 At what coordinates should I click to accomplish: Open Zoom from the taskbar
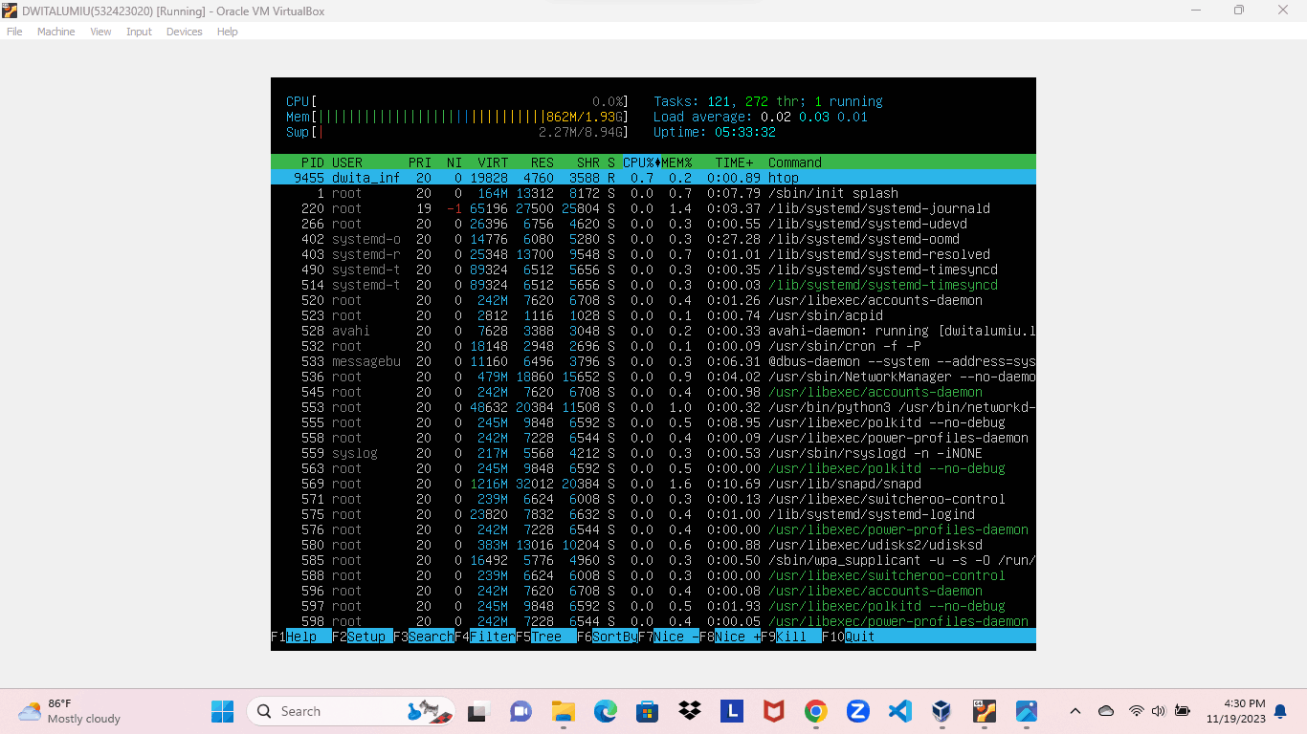pyautogui.click(x=858, y=711)
